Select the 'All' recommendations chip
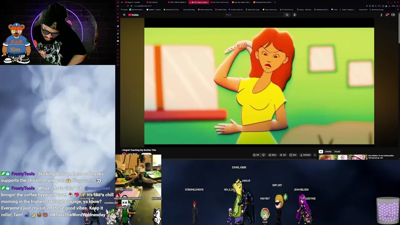 pos(321,152)
